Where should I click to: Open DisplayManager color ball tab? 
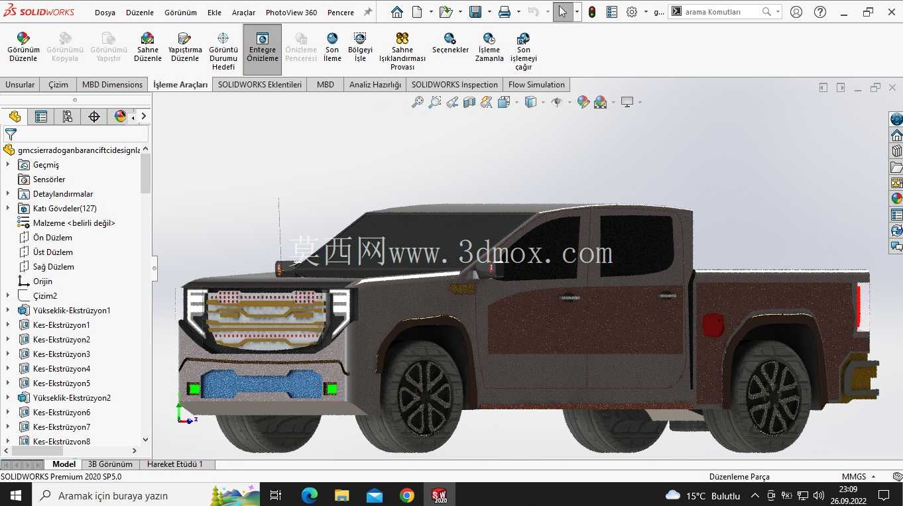point(120,117)
